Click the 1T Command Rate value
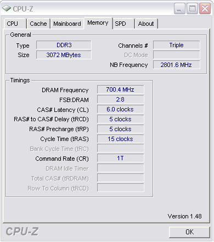This screenshot has height=242, width=214. click(121, 158)
